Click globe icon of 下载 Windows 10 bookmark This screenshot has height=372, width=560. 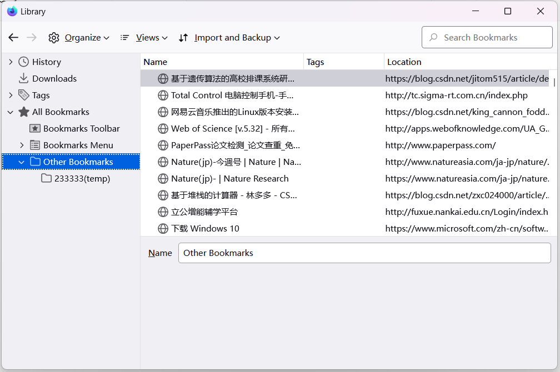click(163, 229)
